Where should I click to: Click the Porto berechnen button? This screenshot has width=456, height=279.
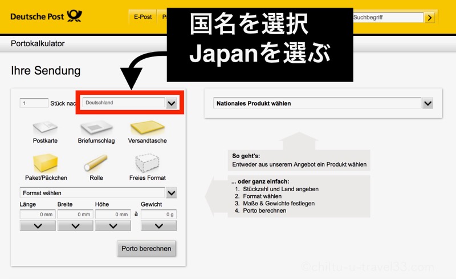point(146,248)
